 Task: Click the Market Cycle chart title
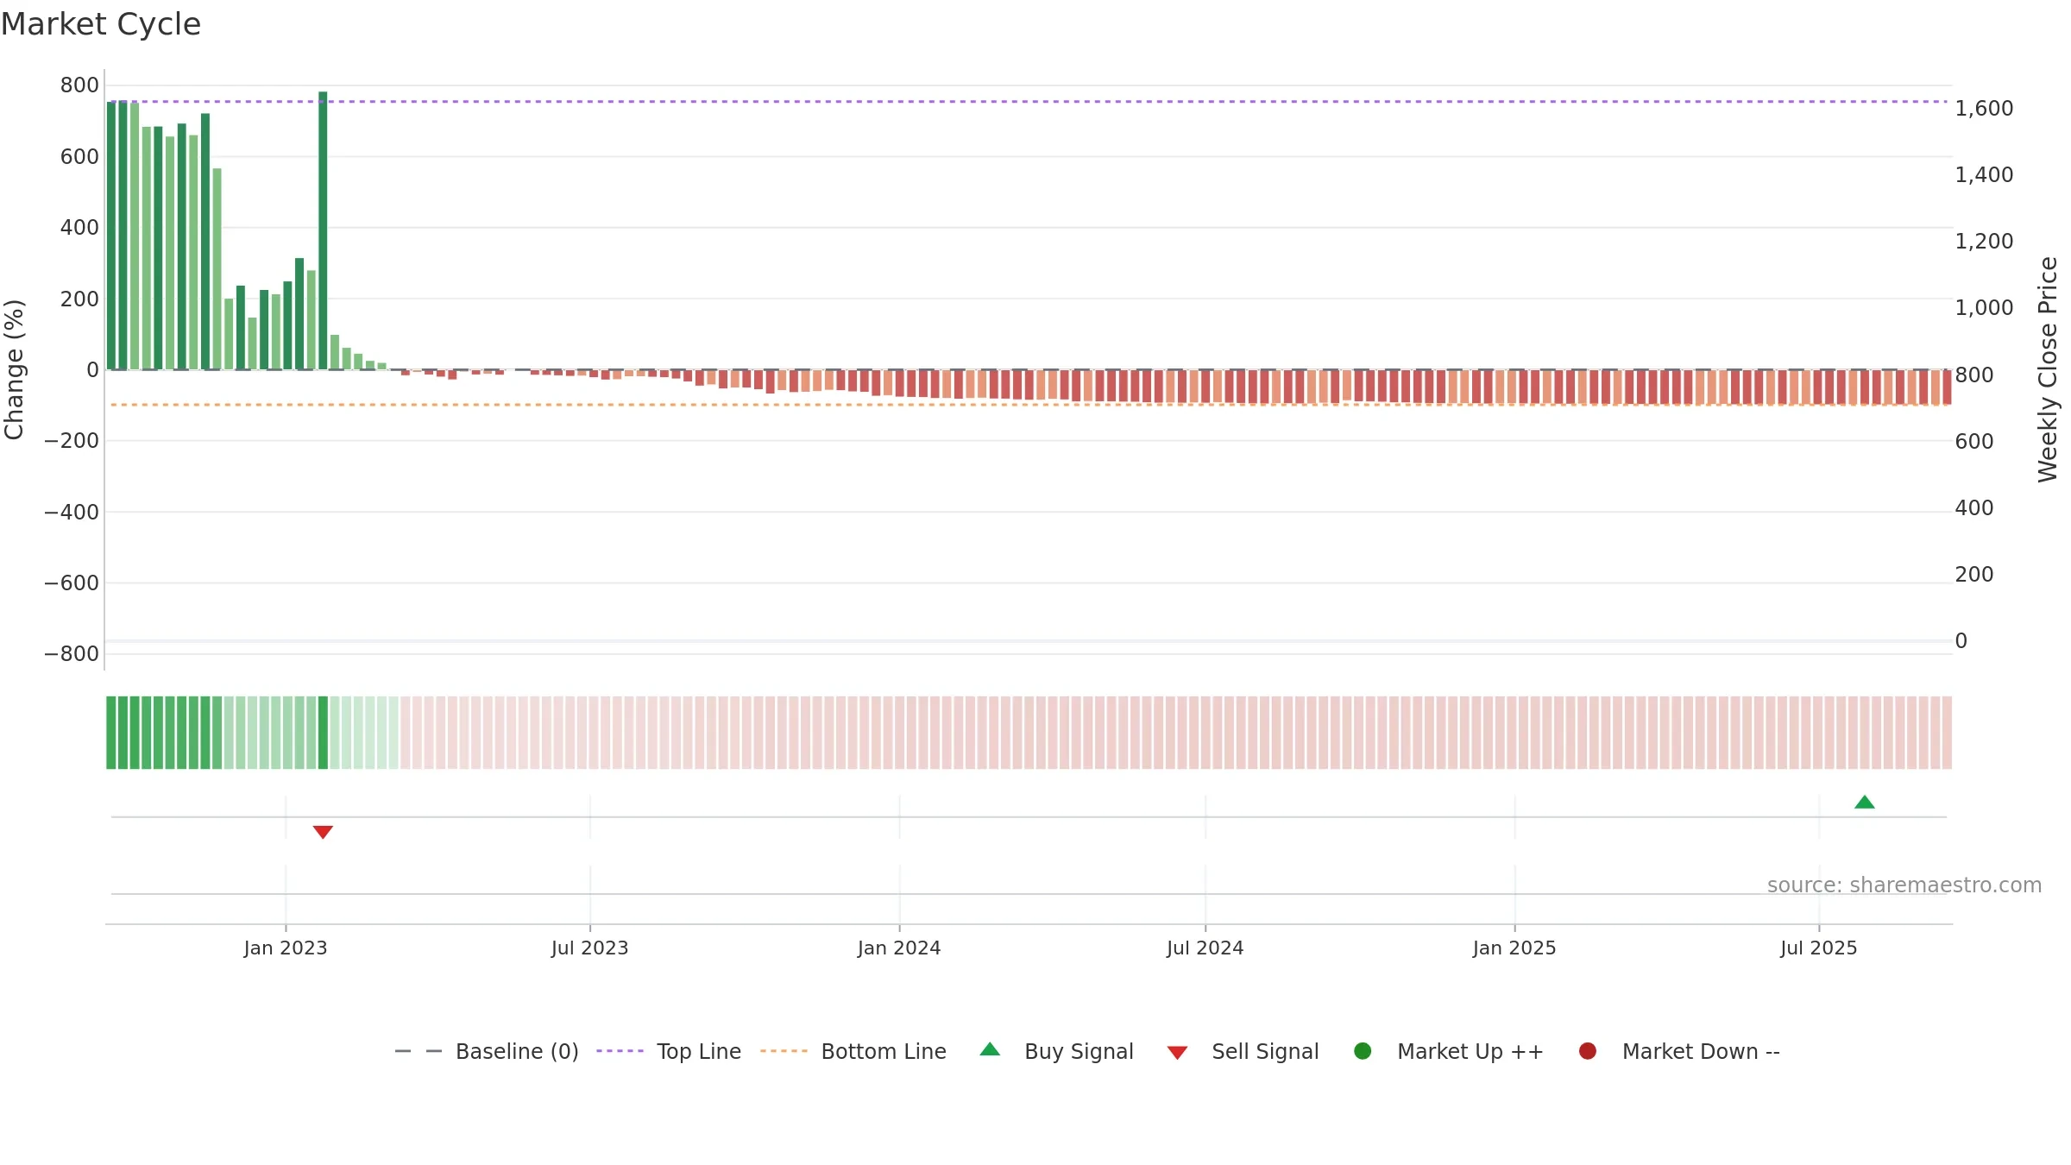(x=101, y=24)
